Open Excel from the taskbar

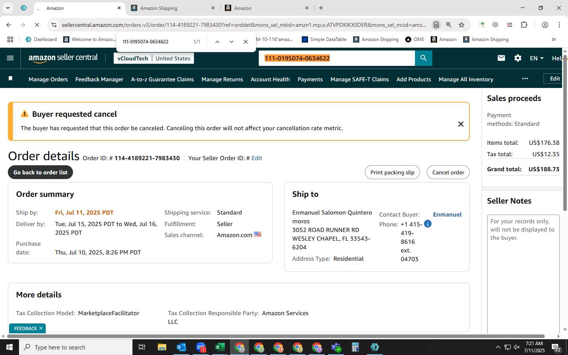pyautogui.click(x=220, y=347)
